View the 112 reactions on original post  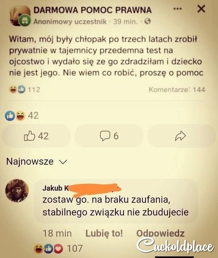(25, 89)
